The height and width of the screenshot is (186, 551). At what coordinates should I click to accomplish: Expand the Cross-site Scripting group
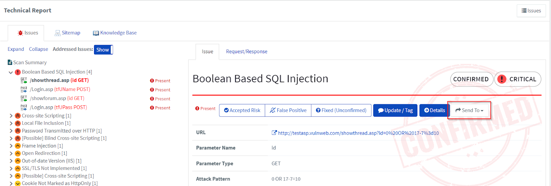click(11, 116)
